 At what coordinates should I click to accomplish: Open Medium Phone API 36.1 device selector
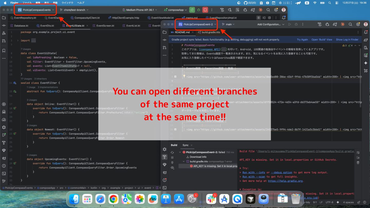pyautogui.click(x=140, y=10)
